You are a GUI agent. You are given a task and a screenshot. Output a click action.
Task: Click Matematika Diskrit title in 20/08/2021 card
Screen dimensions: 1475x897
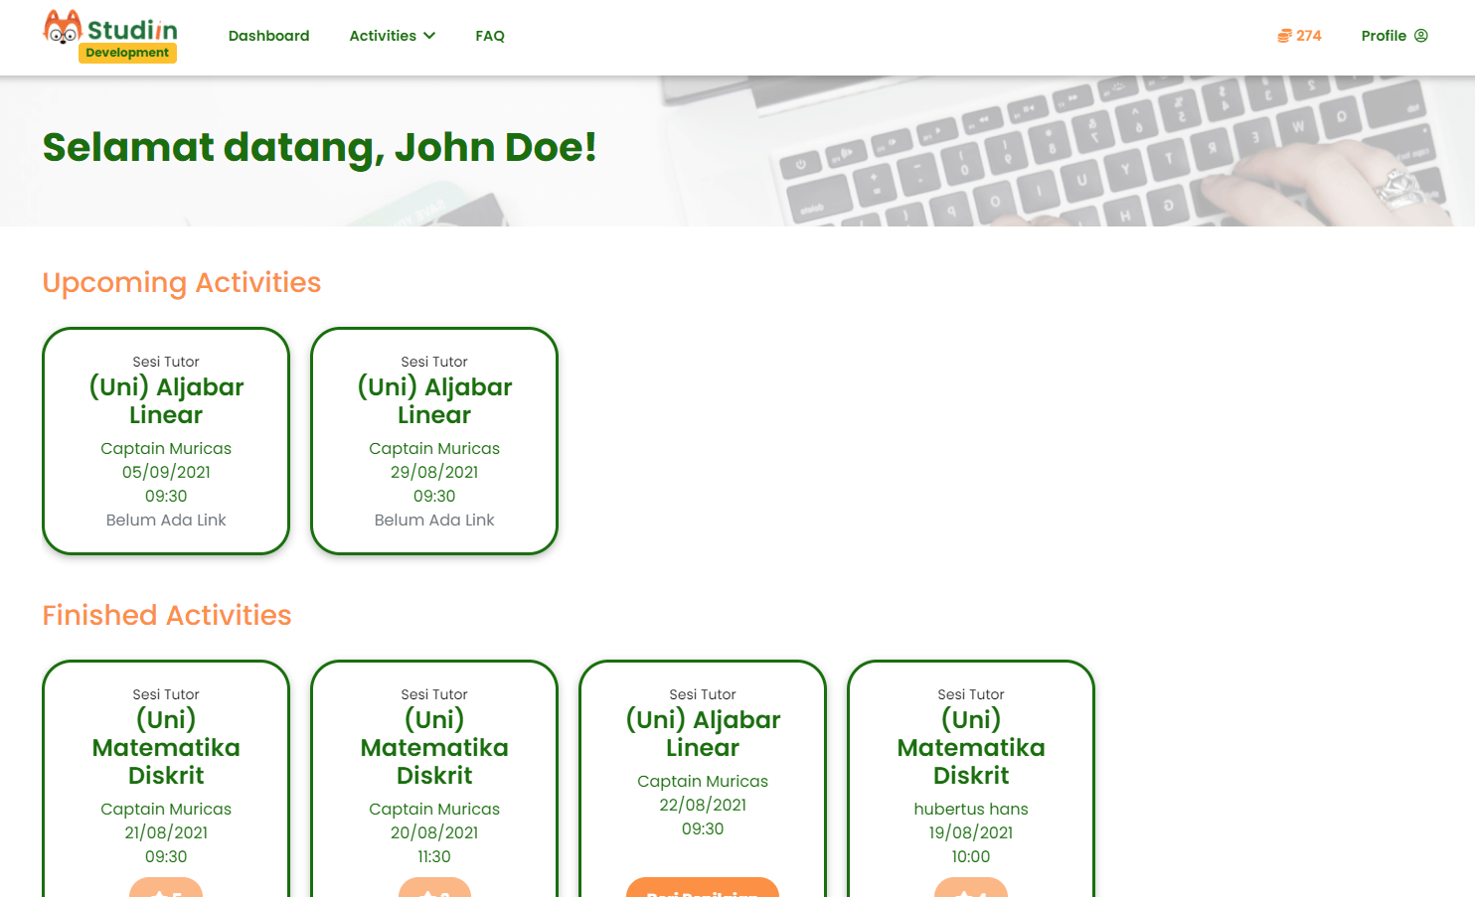click(434, 747)
